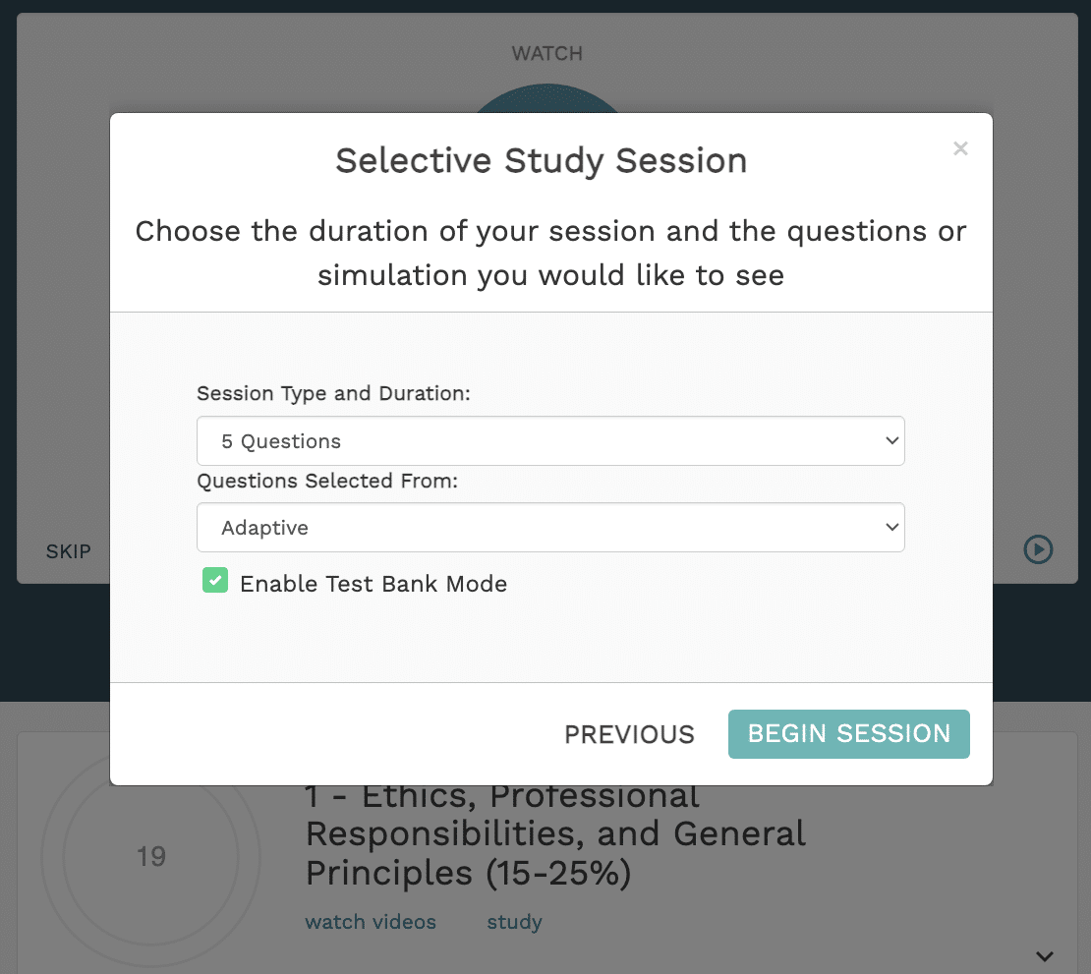Click the arrow on the Adaptive selector
The image size is (1091, 974).
pyautogui.click(x=891, y=528)
